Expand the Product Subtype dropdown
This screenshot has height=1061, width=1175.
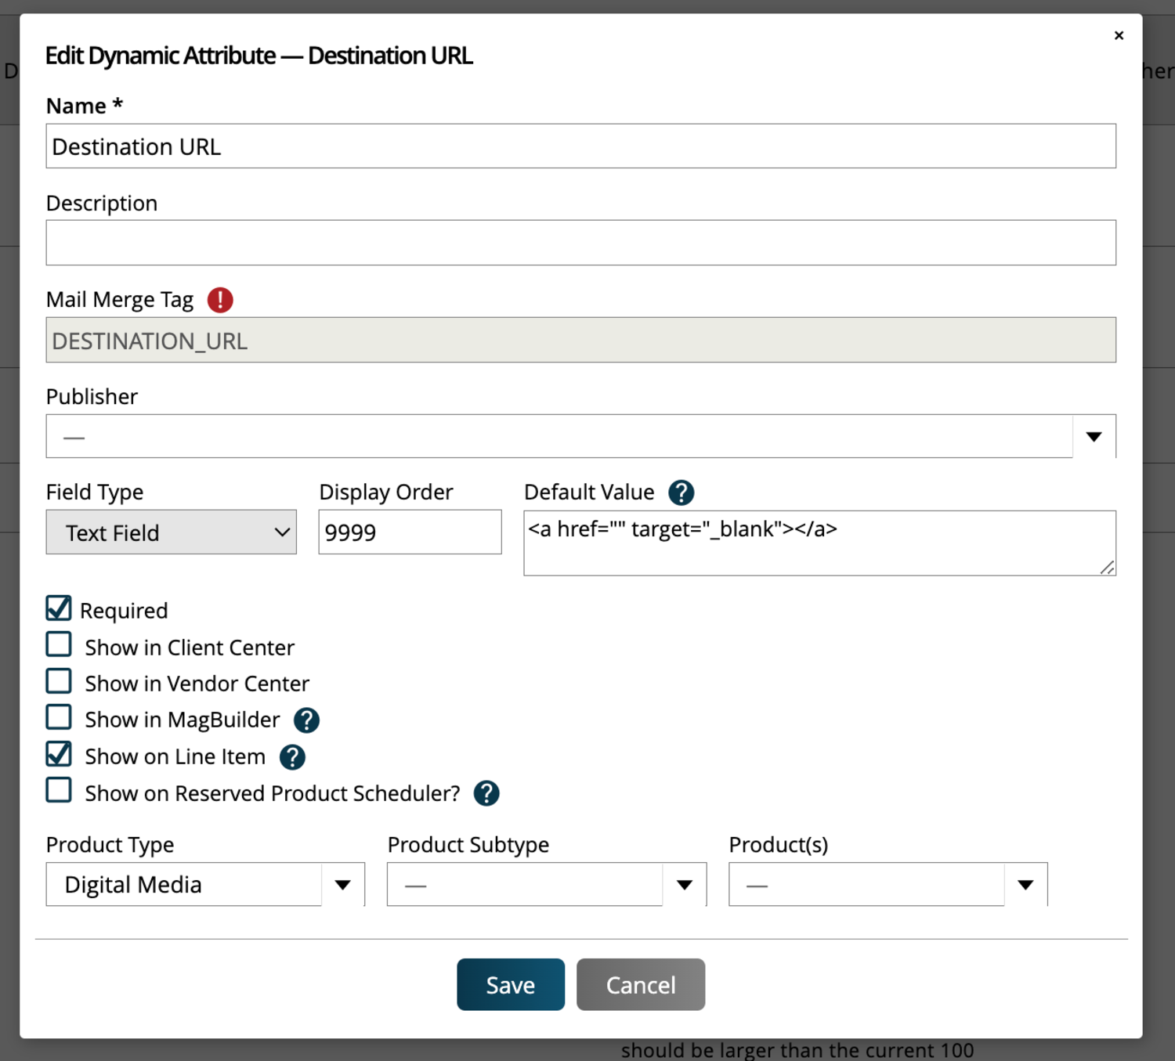(x=684, y=885)
